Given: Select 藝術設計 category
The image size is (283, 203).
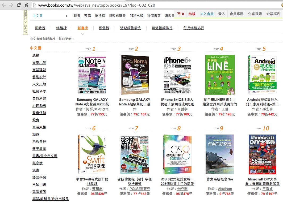Looking at the screenshot, I should pyautogui.click(x=39, y=77).
